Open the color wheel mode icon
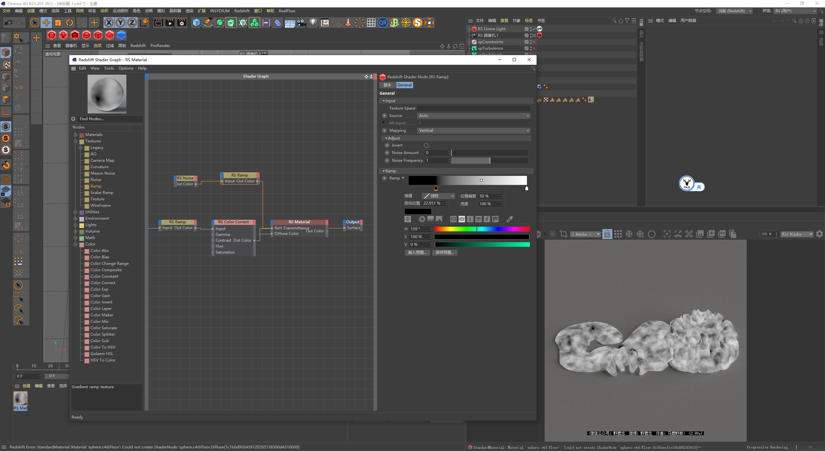Viewport: 825px width, 451px height. [422, 219]
